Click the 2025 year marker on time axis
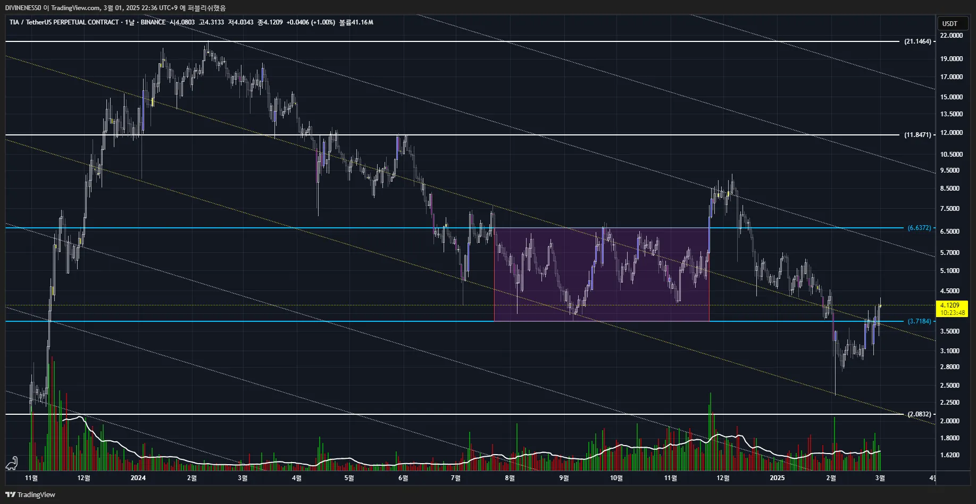The height and width of the screenshot is (504, 976). pos(777,478)
